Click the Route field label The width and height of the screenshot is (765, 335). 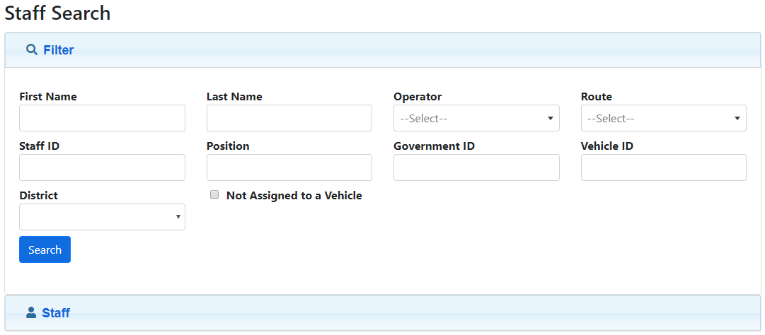click(x=597, y=97)
